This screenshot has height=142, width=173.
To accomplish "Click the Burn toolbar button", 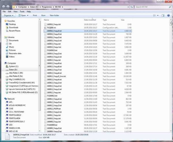I will click(x=43, y=16).
